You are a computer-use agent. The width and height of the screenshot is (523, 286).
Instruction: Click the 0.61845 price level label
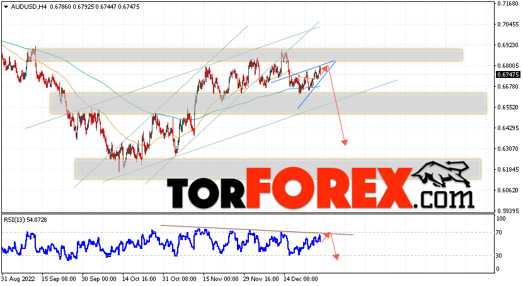[508, 170]
